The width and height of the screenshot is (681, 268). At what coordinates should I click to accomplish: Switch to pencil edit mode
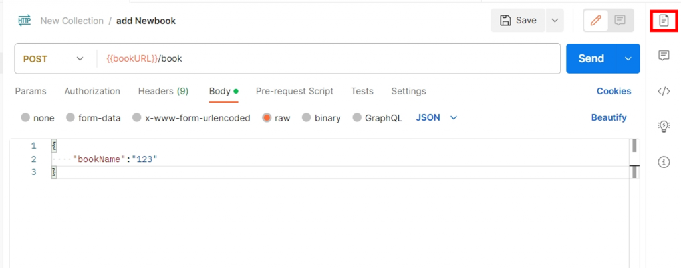coord(596,21)
